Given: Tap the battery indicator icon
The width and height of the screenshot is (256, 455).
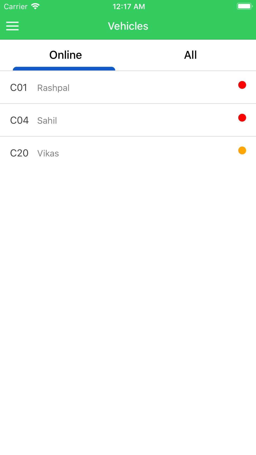Looking at the screenshot, I should tap(244, 6).
